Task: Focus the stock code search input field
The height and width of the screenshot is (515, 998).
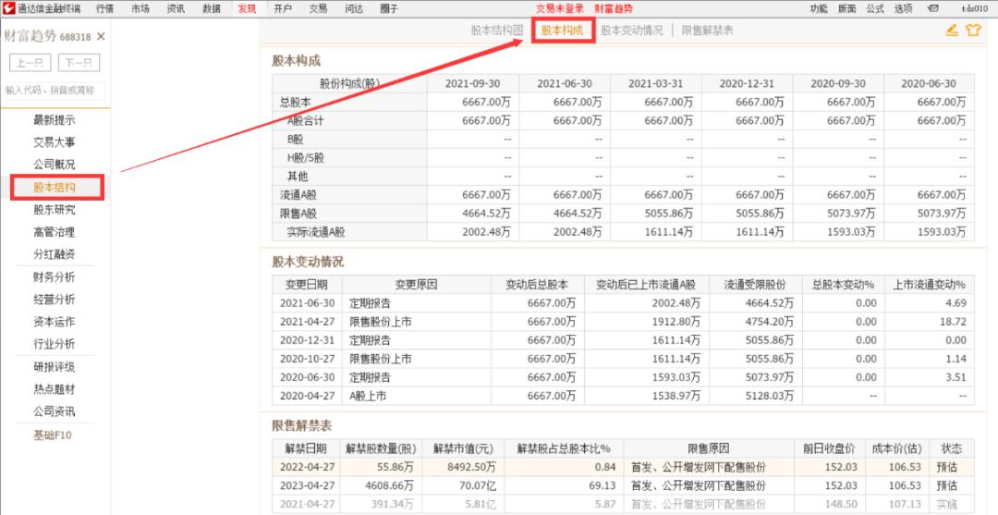Action: [x=55, y=91]
